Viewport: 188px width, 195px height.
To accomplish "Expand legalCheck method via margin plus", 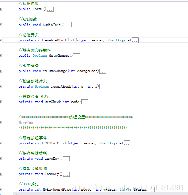I will click(x=1, y=87).
